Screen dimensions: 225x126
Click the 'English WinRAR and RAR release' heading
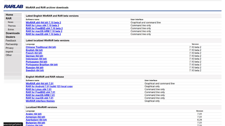coord(45,77)
